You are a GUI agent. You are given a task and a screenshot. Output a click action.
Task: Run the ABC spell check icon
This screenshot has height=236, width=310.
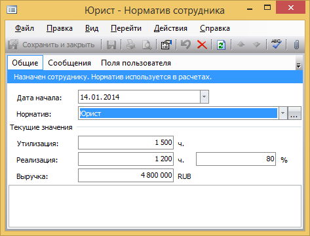coord(276,45)
